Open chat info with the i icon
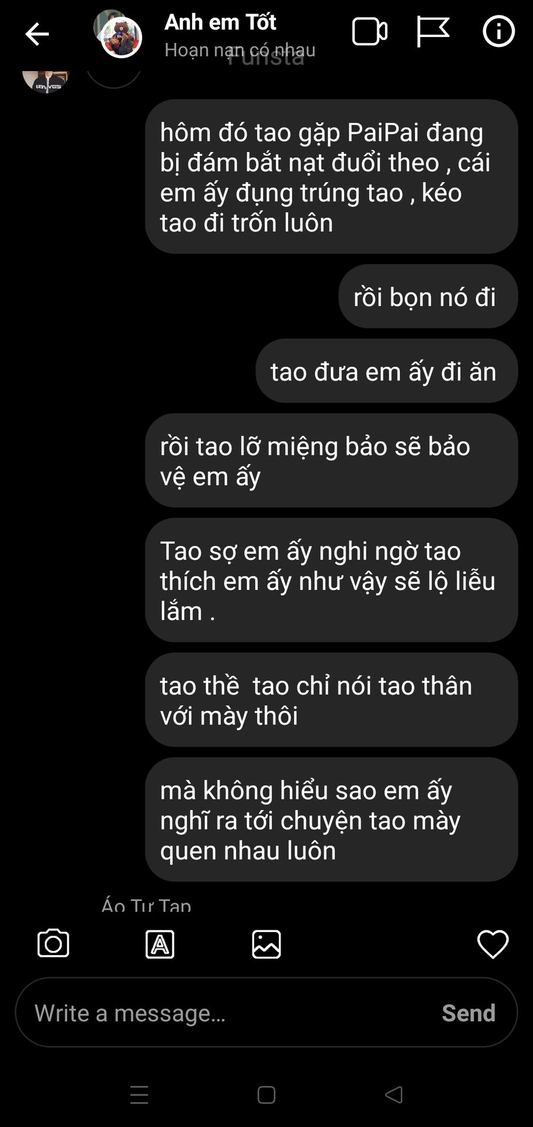 click(499, 31)
